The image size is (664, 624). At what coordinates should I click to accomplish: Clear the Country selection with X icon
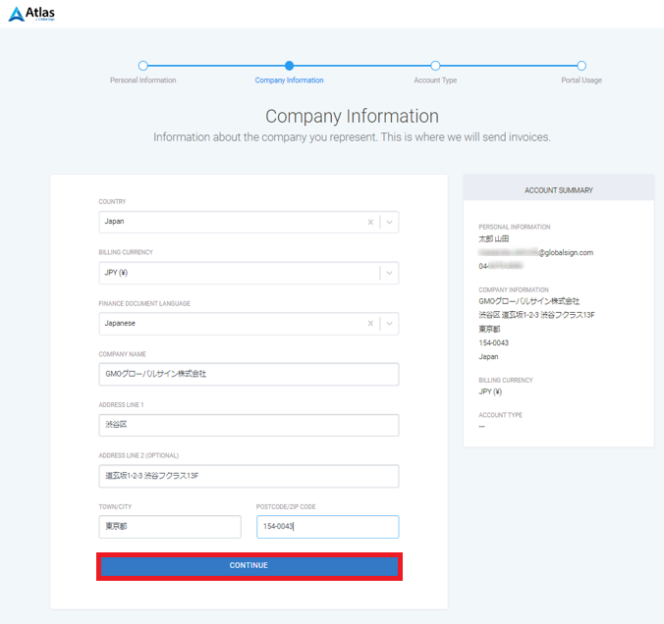(x=370, y=222)
